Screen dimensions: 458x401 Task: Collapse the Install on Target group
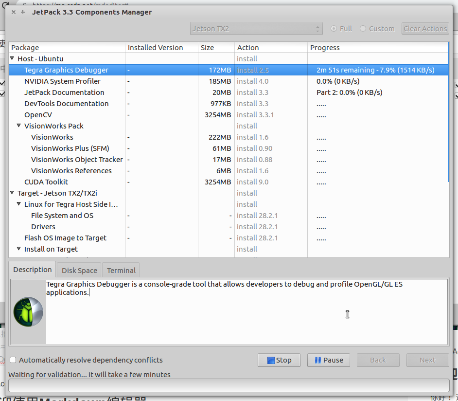point(18,249)
